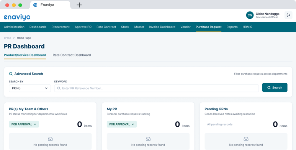Click Home Page breadcrumb
Image resolution: width=296 pixels, height=150 pixels.
(x=24, y=38)
